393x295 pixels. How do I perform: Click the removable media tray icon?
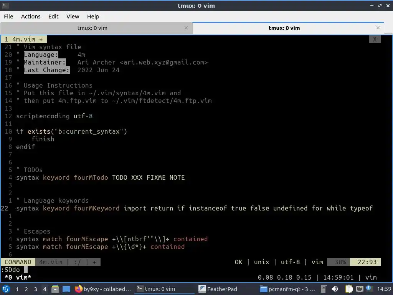pyautogui.click(x=324, y=289)
